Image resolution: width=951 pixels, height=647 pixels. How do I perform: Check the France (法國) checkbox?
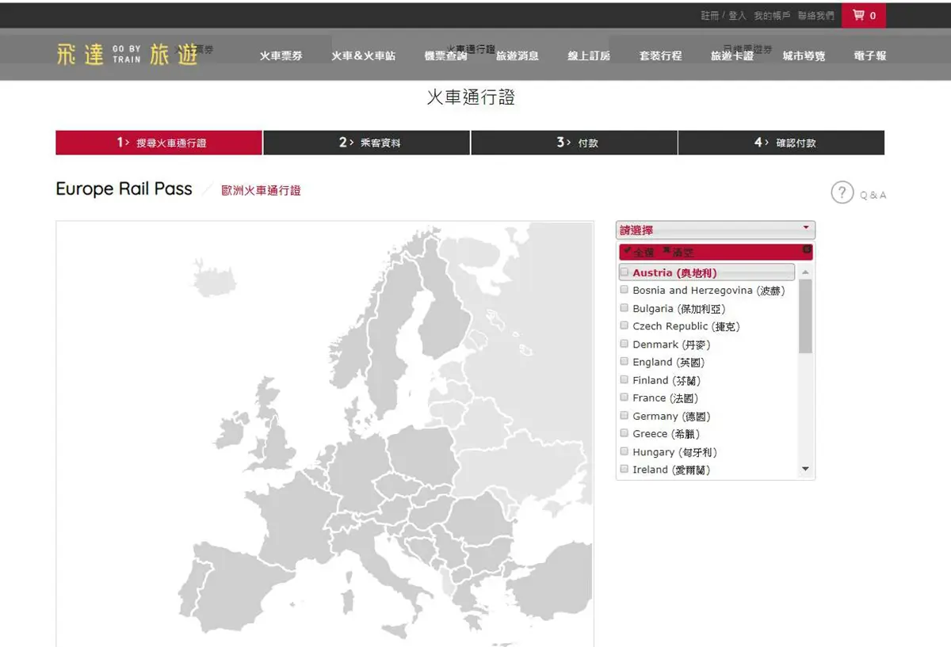tap(624, 398)
